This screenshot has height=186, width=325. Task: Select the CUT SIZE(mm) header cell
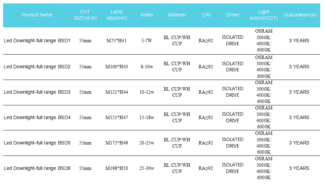pos(85,15)
